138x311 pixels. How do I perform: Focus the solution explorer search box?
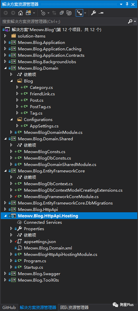pyautogui.click(x=64, y=21)
